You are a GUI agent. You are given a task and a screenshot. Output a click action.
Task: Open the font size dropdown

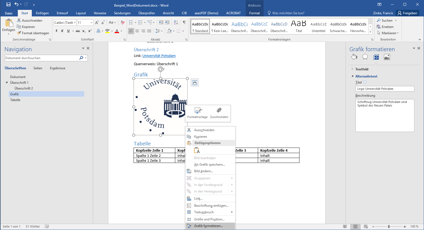point(91,23)
